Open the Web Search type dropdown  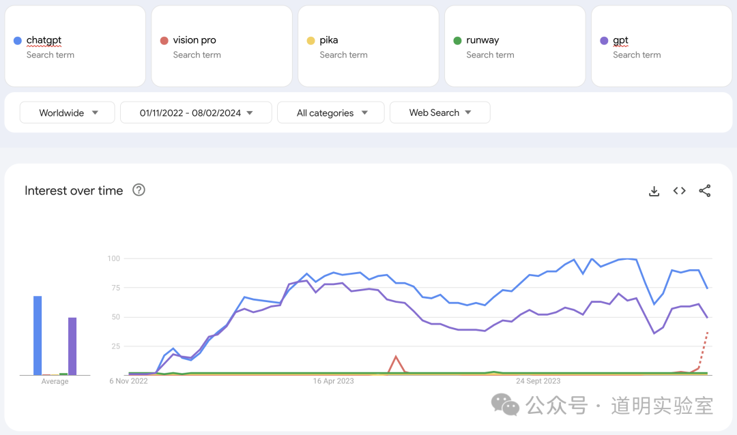439,112
